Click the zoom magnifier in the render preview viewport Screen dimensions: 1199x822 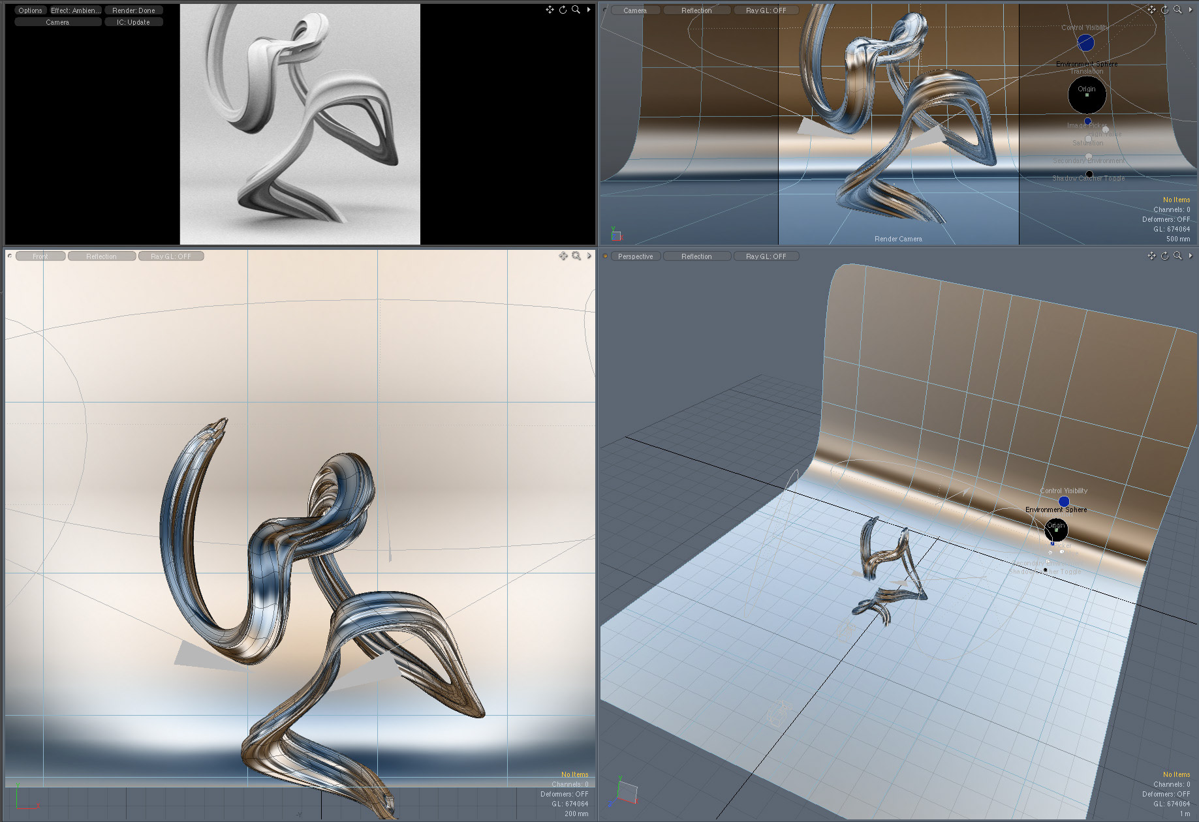tap(576, 10)
